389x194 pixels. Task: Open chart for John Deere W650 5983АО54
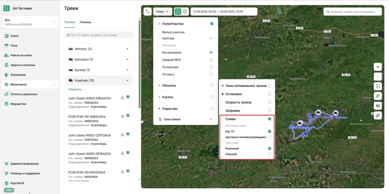[x=122, y=98]
